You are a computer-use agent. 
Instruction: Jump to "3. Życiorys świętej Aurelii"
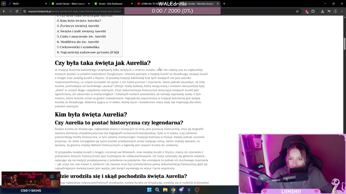78,26
